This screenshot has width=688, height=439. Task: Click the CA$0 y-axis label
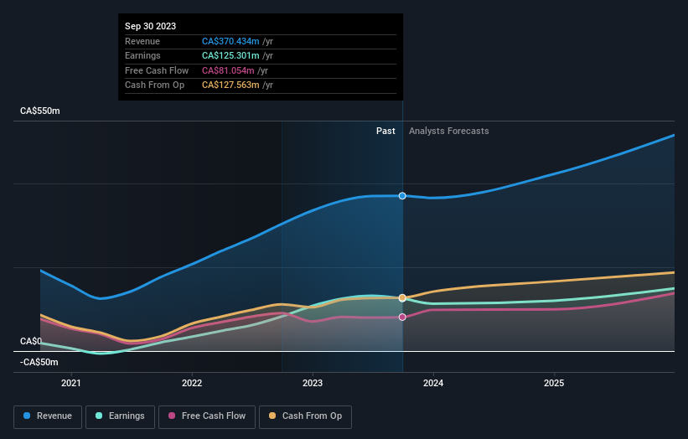pyautogui.click(x=31, y=341)
